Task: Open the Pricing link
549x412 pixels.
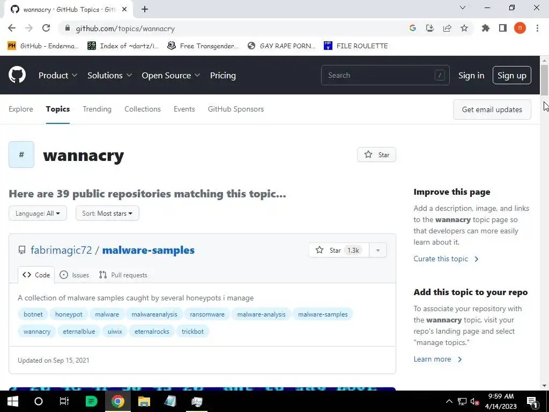Action: (222, 75)
